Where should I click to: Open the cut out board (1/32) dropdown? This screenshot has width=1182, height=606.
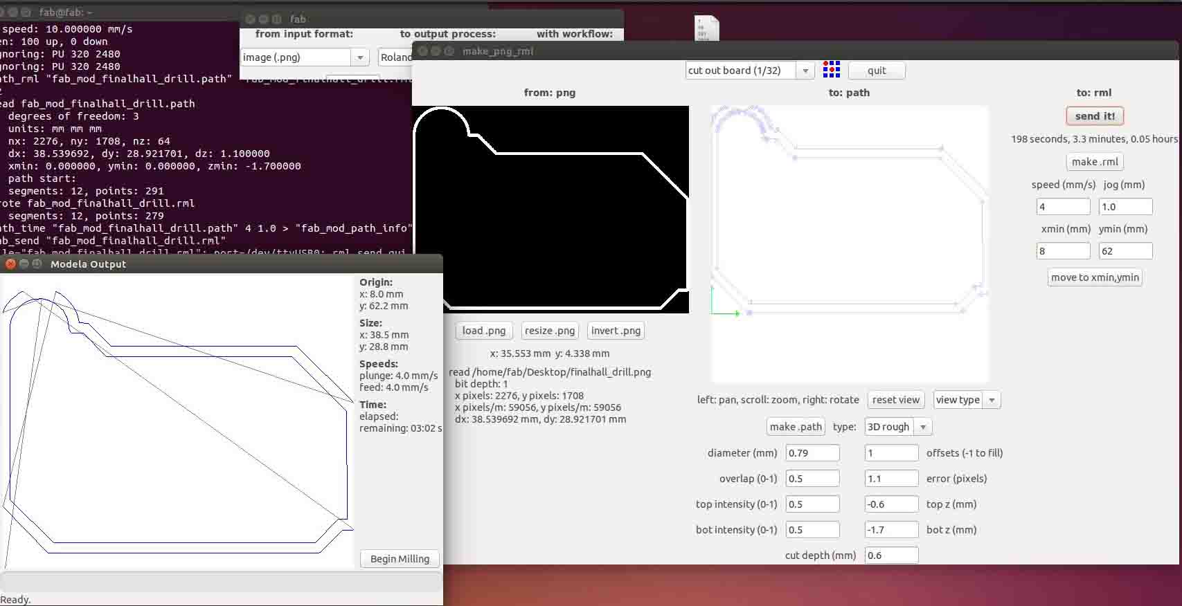pyautogui.click(x=750, y=71)
